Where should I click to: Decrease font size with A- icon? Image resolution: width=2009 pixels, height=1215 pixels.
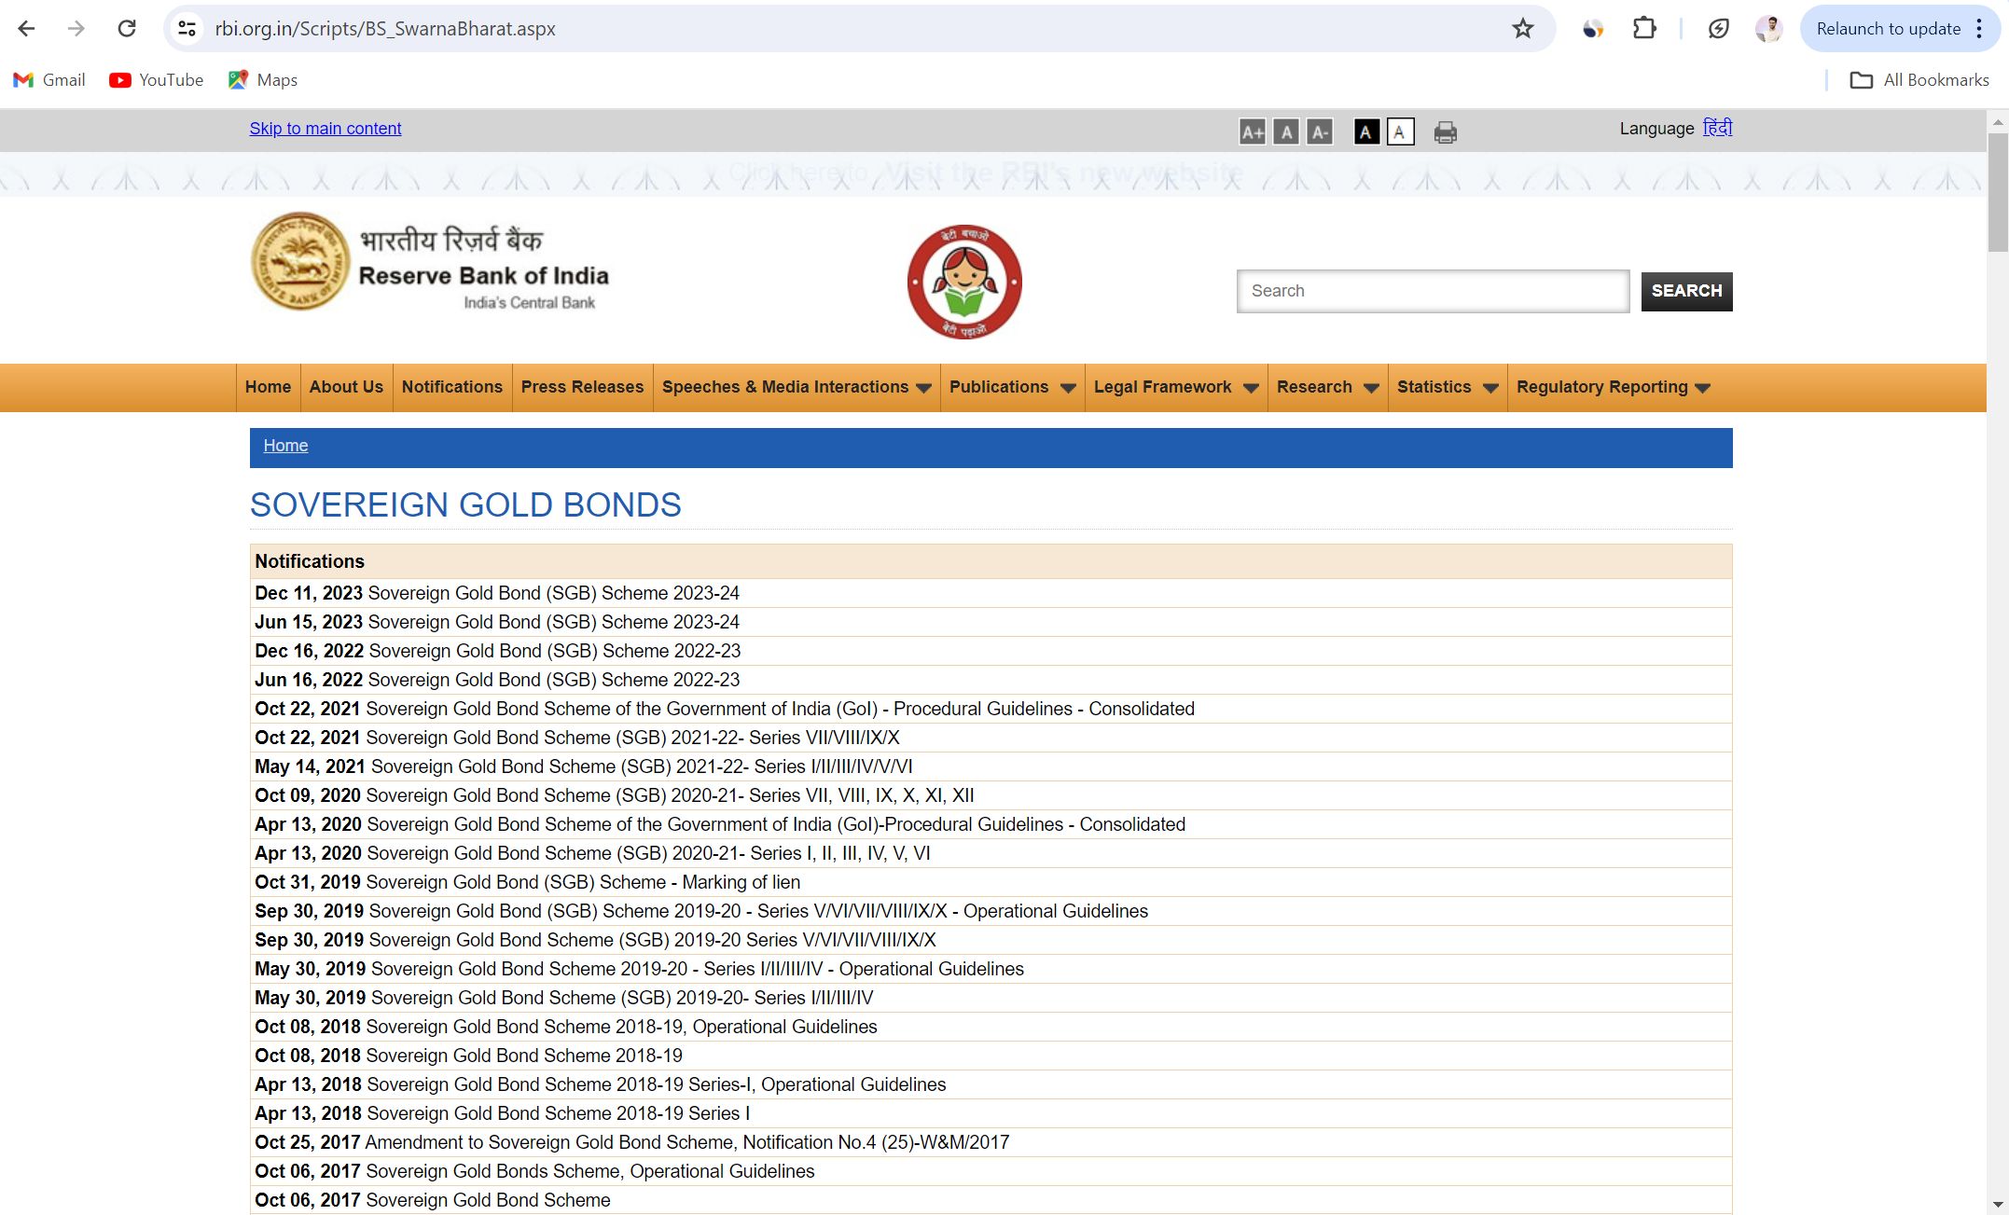[x=1320, y=132]
